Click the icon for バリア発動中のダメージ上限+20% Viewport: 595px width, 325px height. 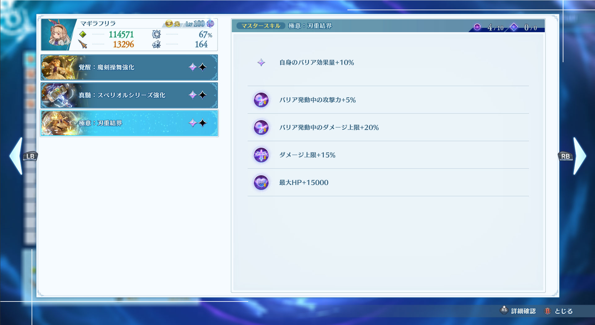point(261,128)
